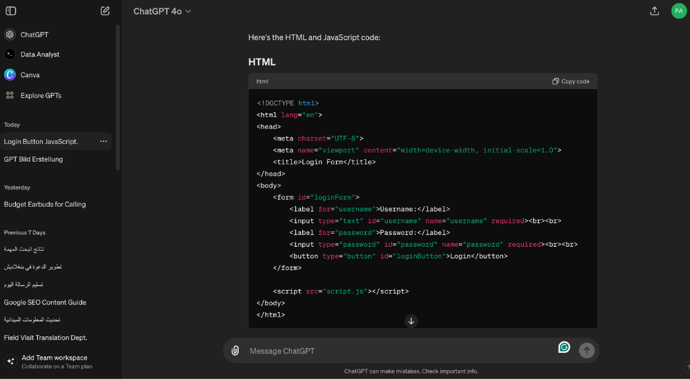Click the send message arrow button
This screenshot has height=379, width=690.
point(586,351)
